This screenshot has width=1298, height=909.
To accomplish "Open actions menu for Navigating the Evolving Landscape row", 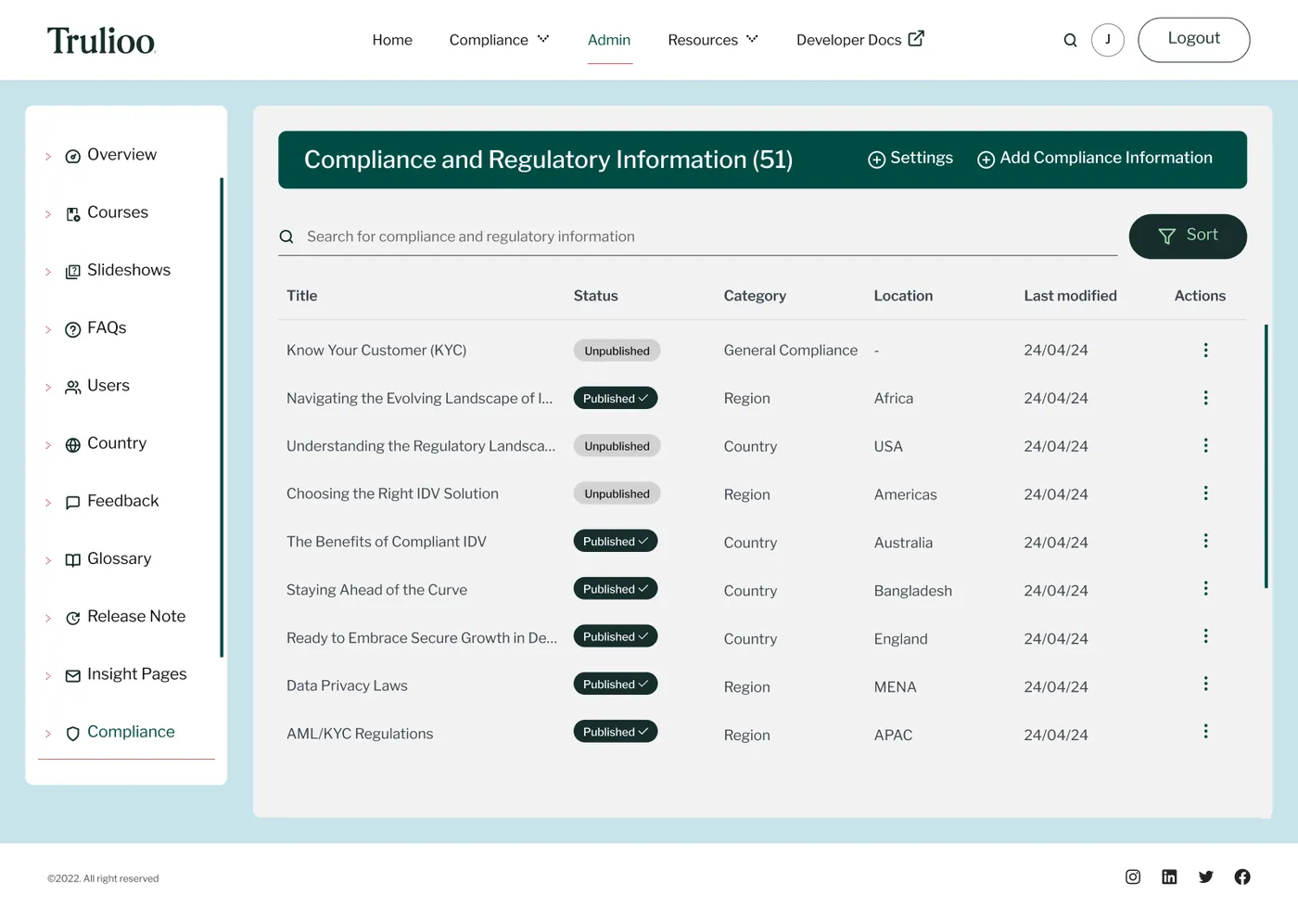I will tap(1205, 398).
